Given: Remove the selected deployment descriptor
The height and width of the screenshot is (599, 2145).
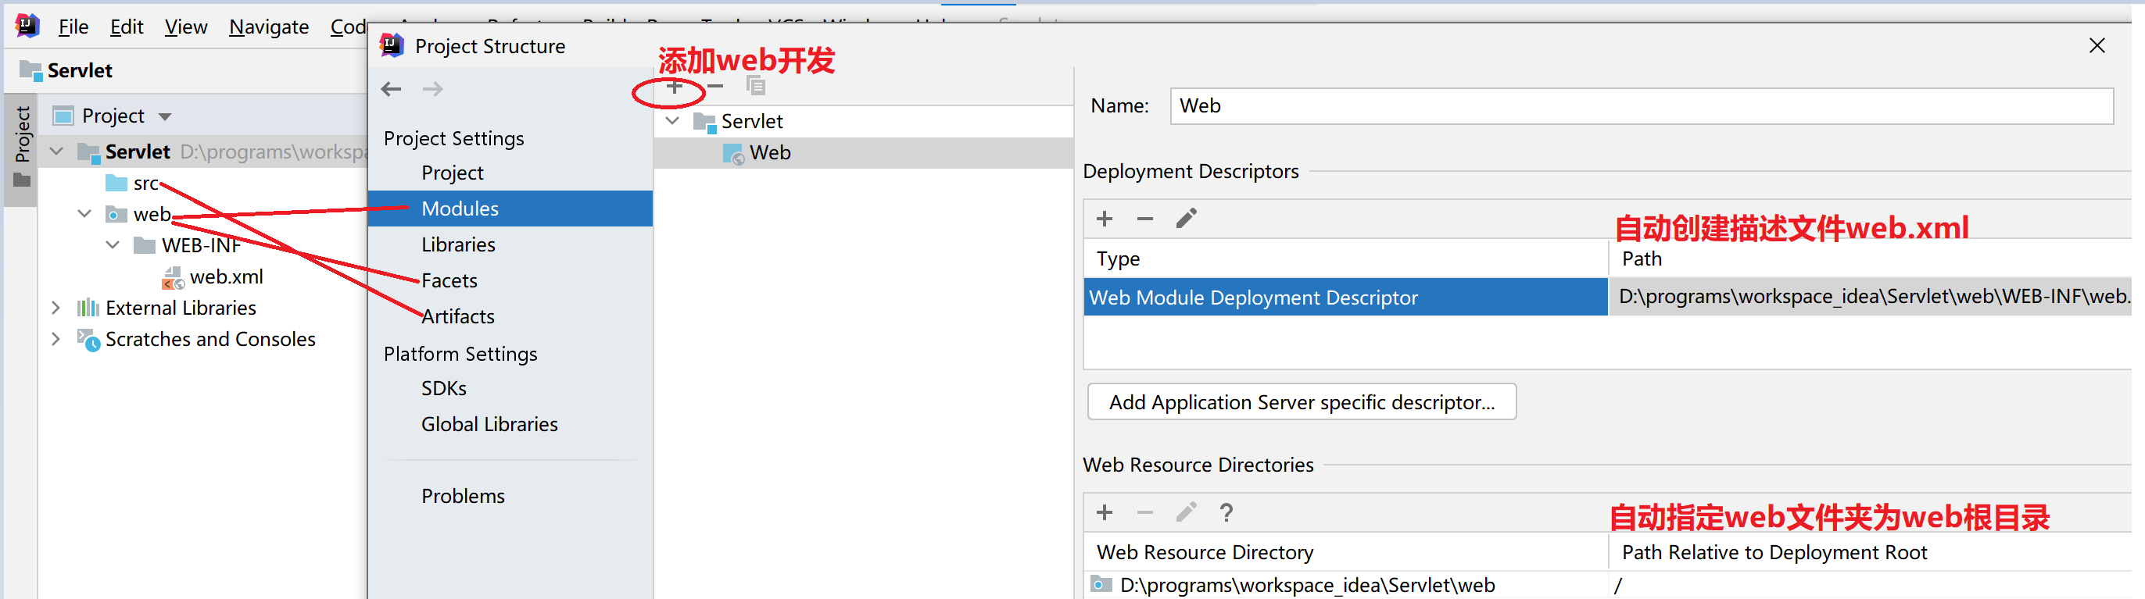Looking at the screenshot, I should pos(1145,219).
